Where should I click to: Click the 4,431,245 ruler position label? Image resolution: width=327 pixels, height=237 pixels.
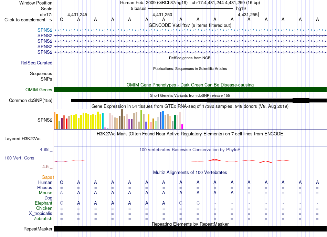77,14
